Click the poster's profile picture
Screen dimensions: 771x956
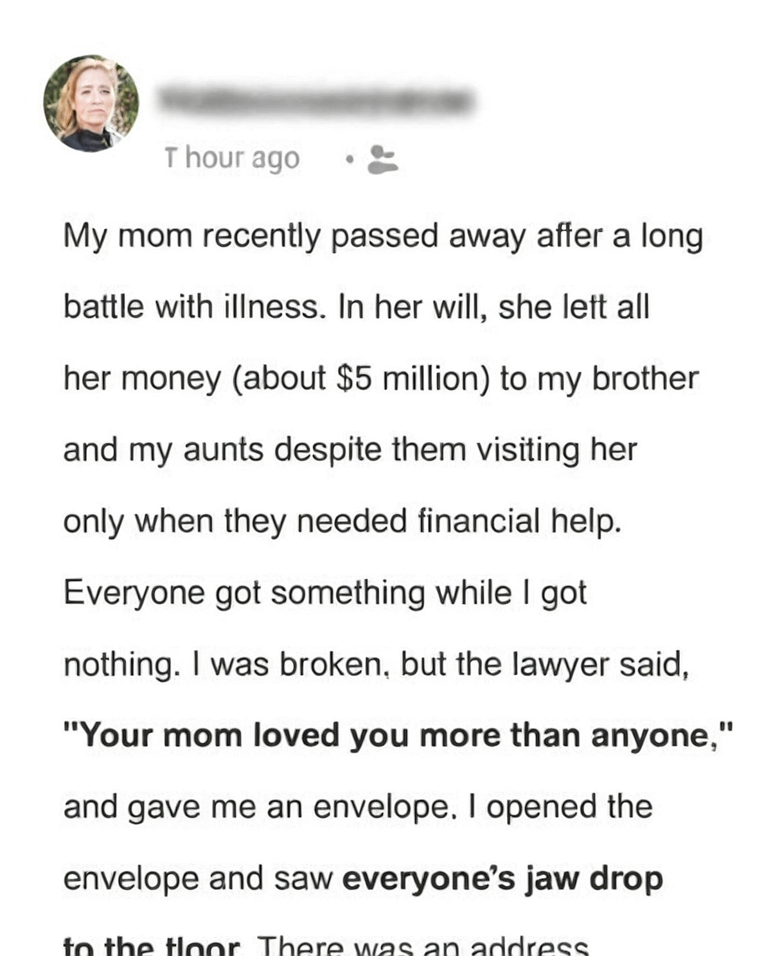pos(91,103)
